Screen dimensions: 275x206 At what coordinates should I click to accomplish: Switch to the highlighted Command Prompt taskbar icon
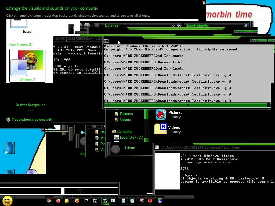(105, 201)
